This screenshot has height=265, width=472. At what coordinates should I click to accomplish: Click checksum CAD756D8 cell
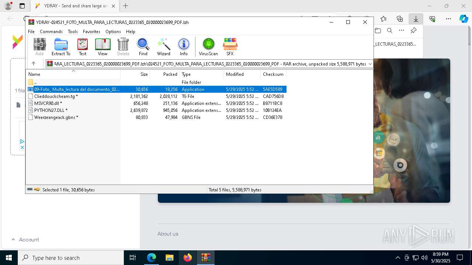273,96
